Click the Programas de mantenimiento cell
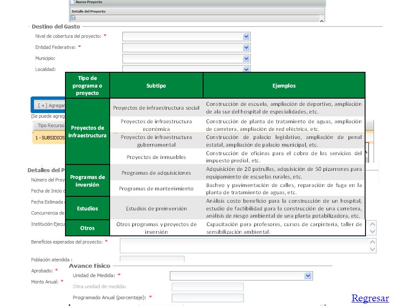This screenshot has width=408, height=306. (x=156, y=188)
